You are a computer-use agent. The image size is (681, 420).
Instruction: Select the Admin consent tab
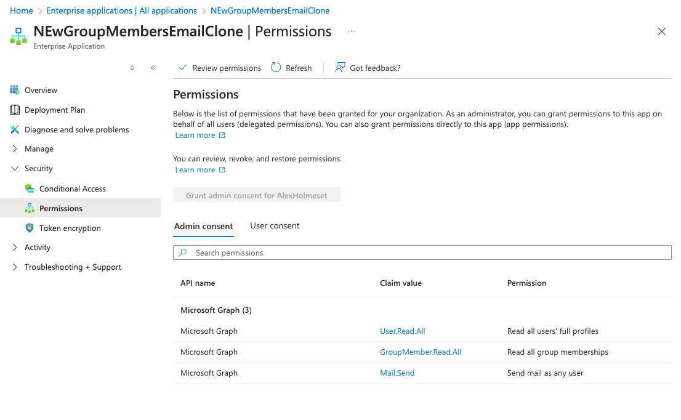click(x=203, y=226)
